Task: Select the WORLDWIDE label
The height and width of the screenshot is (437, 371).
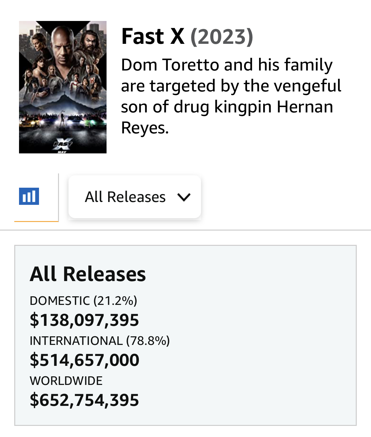Action: pyautogui.click(x=66, y=380)
